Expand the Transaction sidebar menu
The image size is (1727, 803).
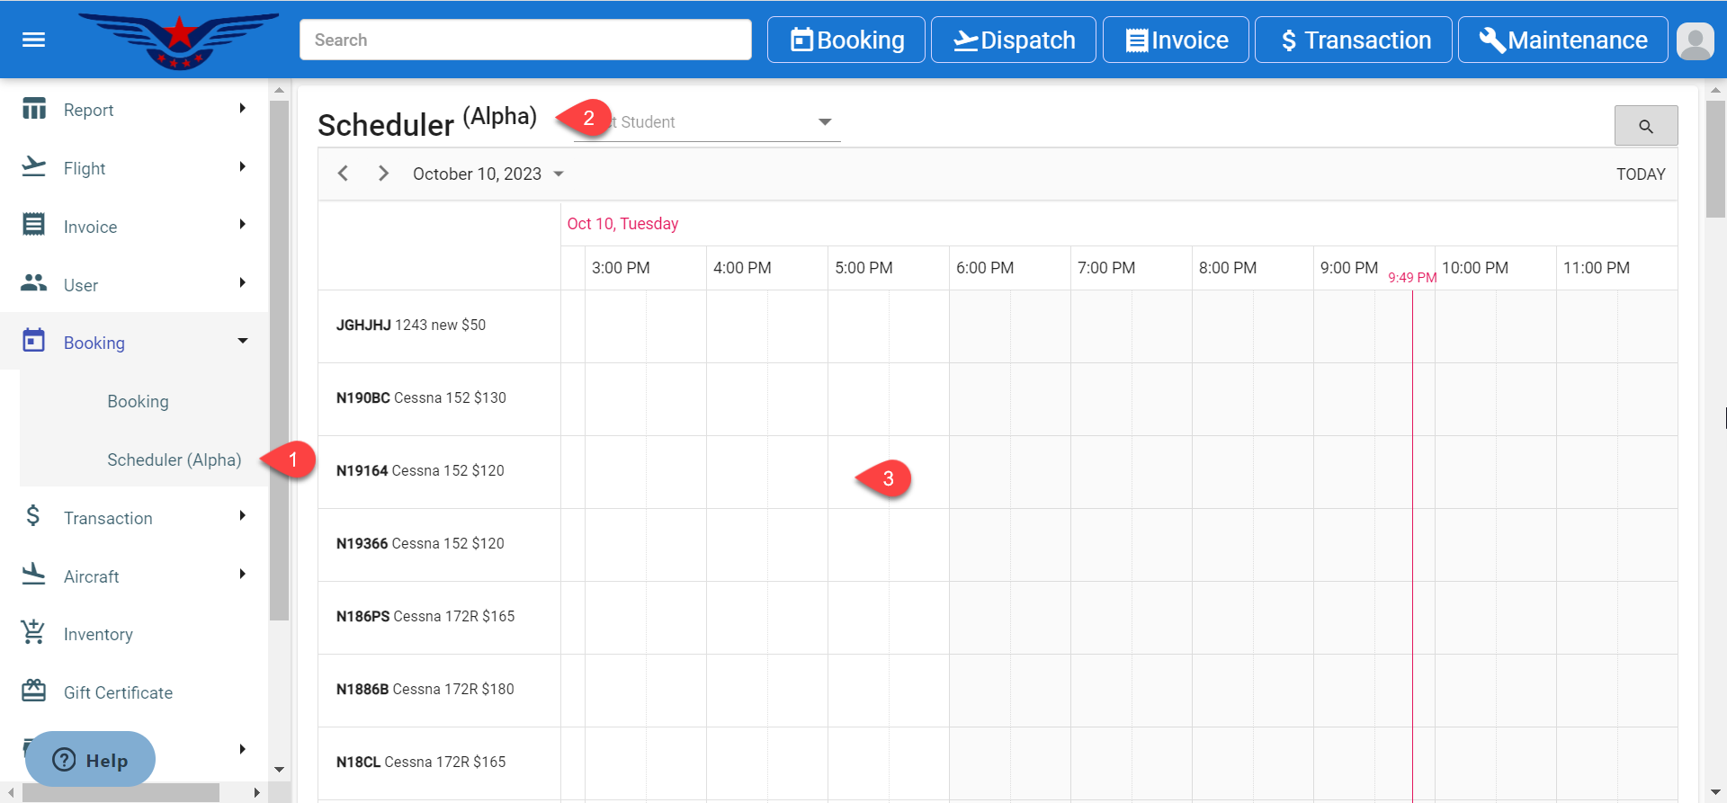[x=135, y=518]
